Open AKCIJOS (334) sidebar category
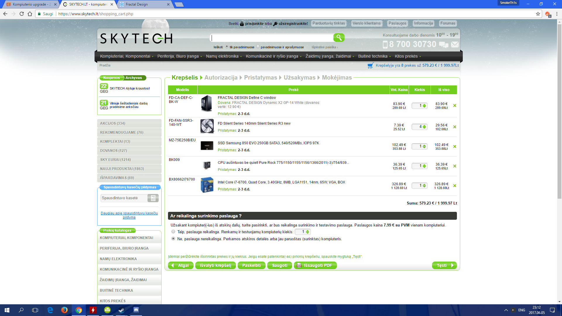This screenshot has height=316, width=562. (129, 123)
